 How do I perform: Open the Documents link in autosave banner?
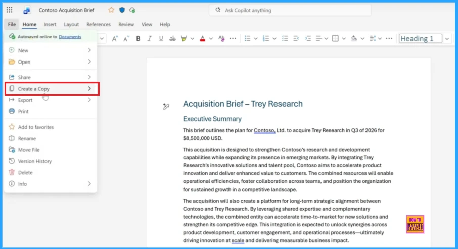click(70, 37)
